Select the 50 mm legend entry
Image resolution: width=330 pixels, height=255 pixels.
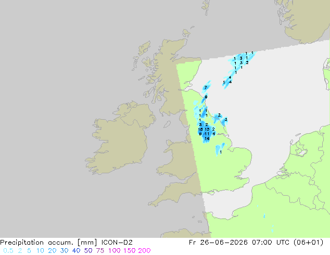point(88,251)
